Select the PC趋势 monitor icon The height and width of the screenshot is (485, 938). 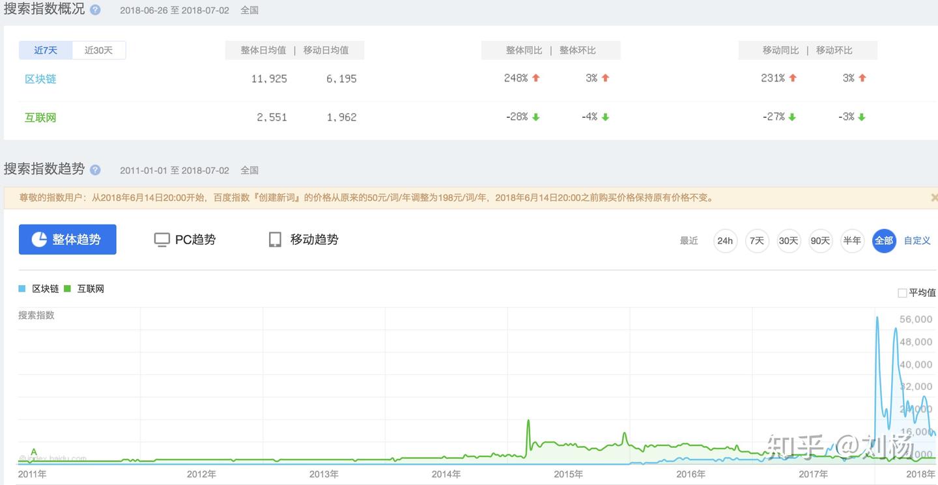(x=162, y=239)
